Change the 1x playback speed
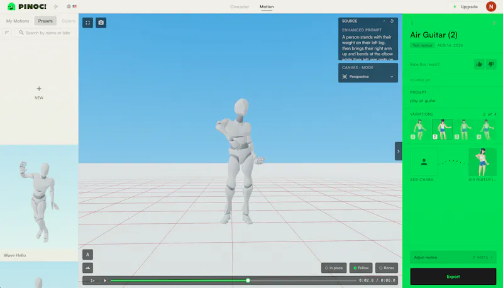The width and height of the screenshot is (503, 288). click(92, 280)
